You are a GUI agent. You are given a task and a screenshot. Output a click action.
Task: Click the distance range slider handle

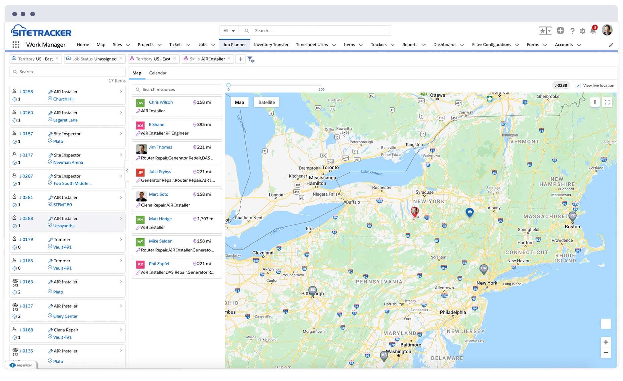tap(228, 85)
